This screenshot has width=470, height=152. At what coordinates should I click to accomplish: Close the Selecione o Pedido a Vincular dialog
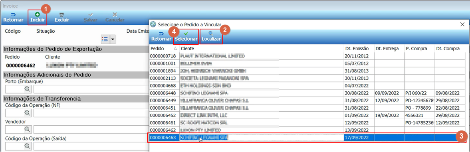click(462, 24)
